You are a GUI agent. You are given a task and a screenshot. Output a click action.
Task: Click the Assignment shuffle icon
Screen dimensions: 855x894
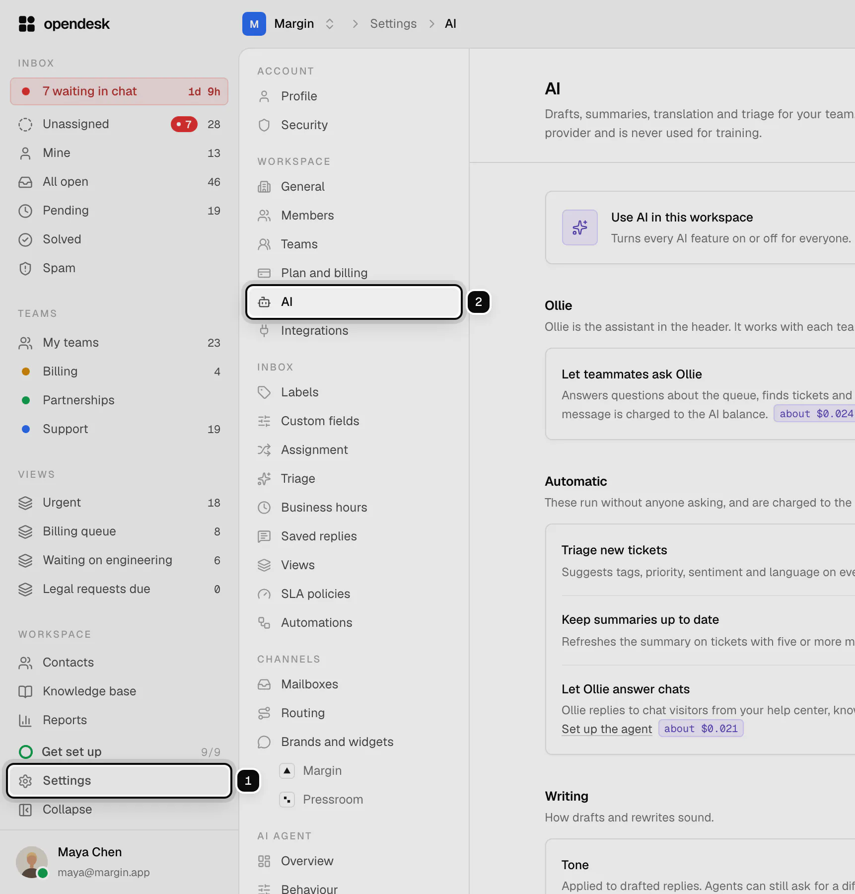(x=264, y=450)
